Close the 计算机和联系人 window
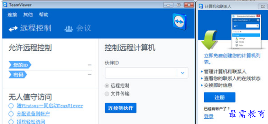268x124 pixels. [263, 7]
